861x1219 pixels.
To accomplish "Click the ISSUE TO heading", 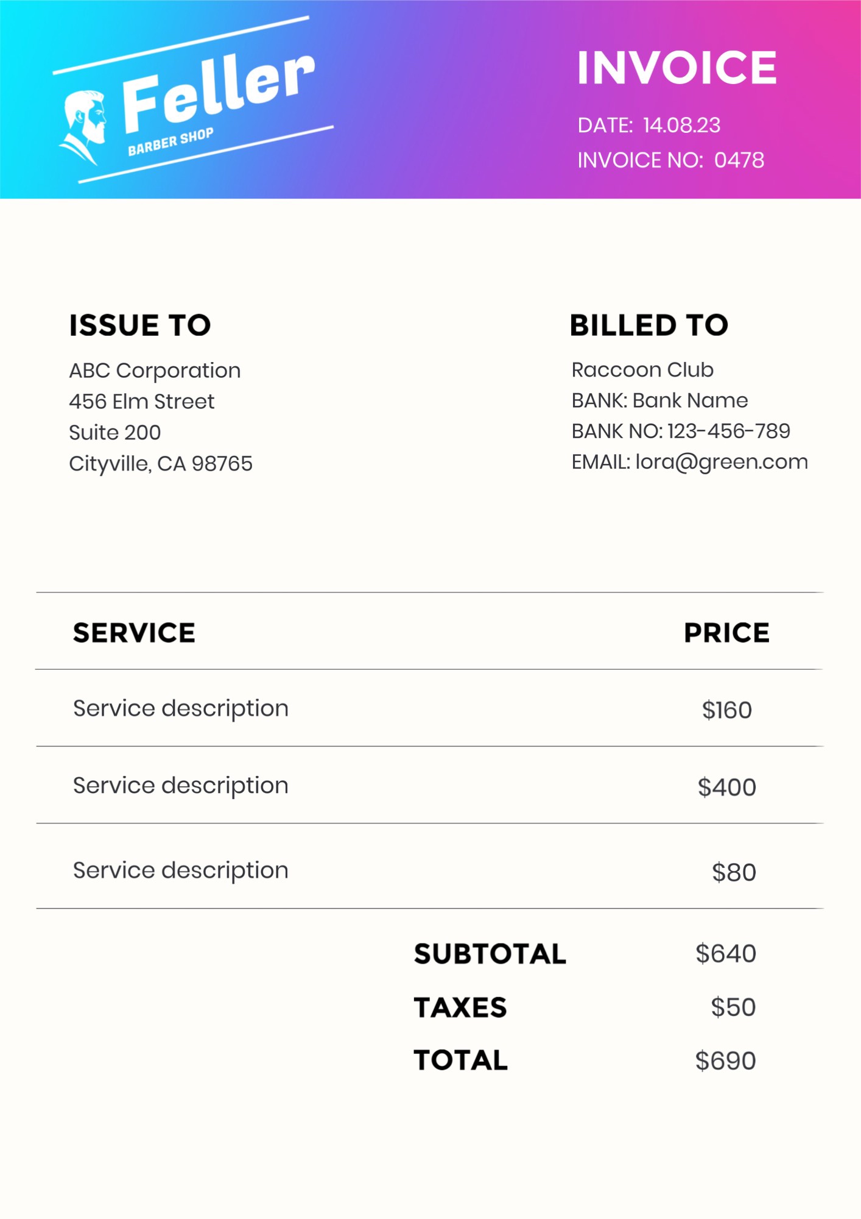I will pyautogui.click(x=139, y=325).
